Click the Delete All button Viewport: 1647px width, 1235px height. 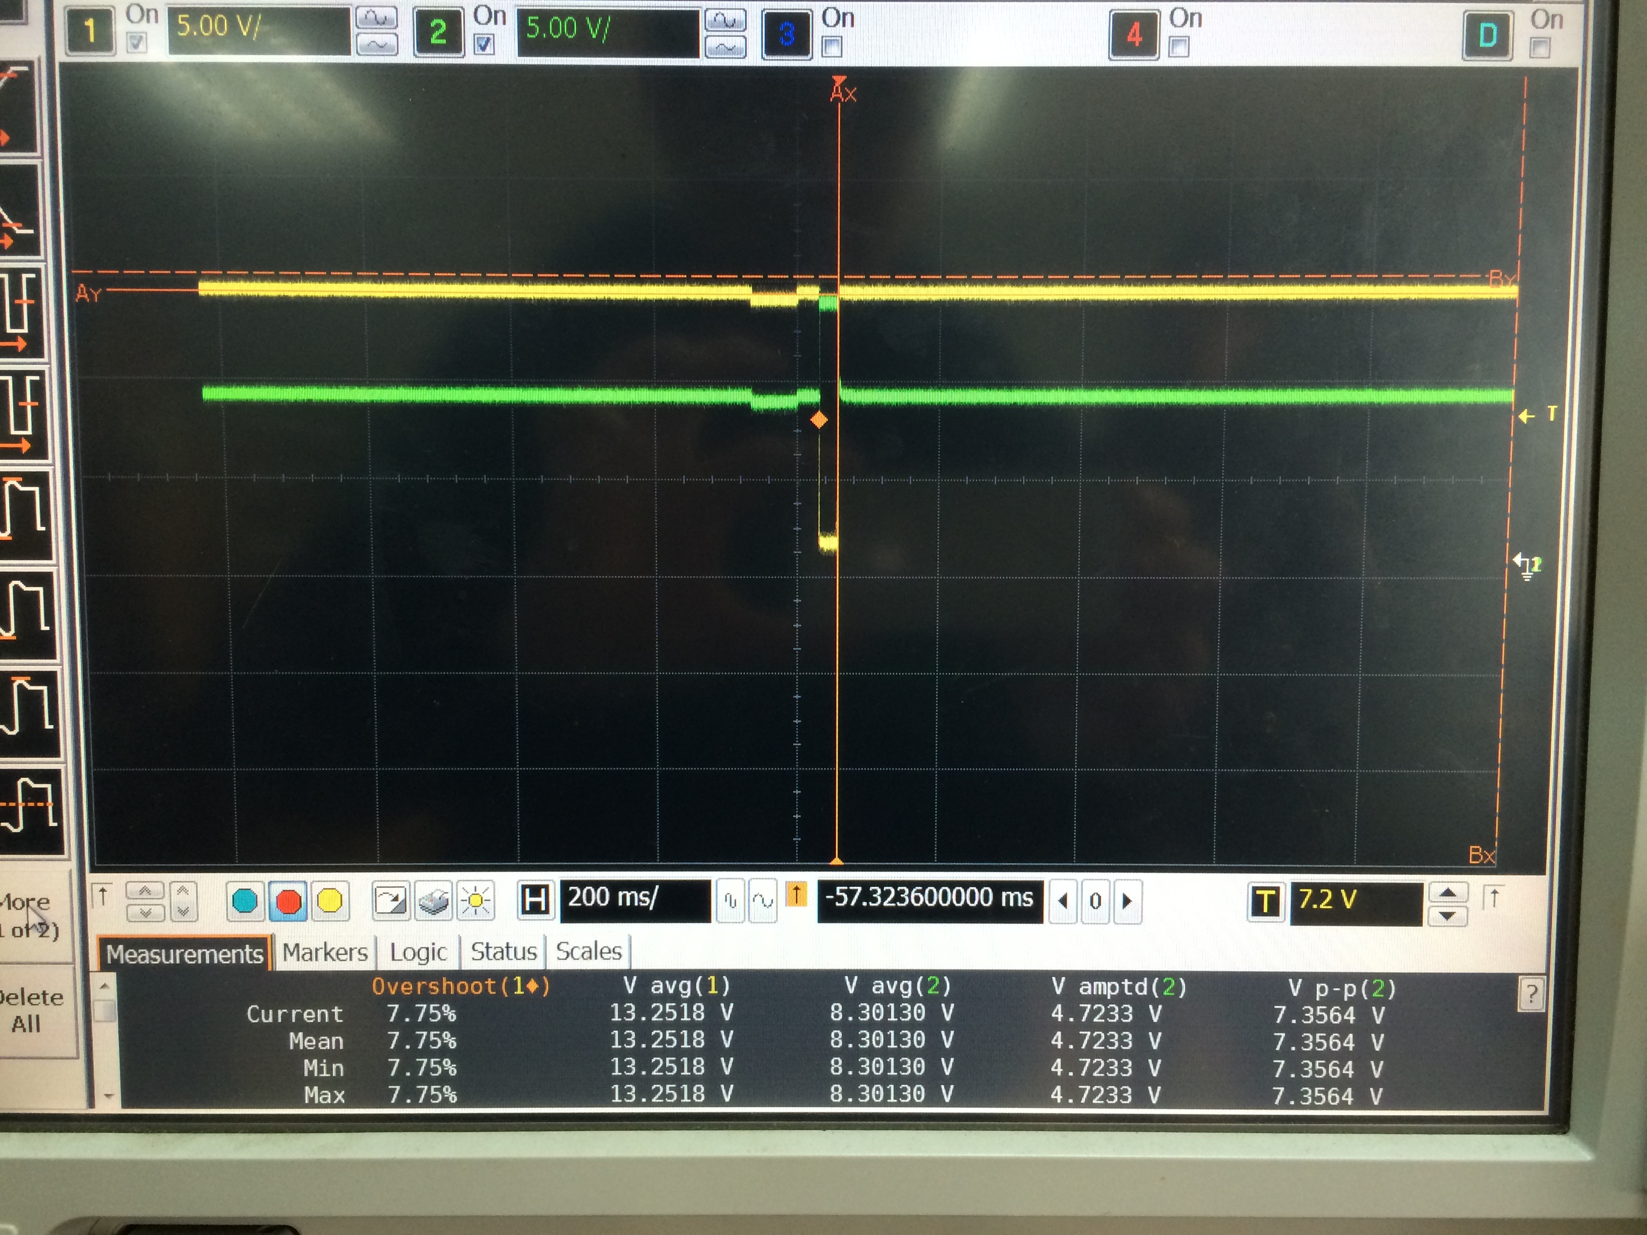tap(30, 1010)
